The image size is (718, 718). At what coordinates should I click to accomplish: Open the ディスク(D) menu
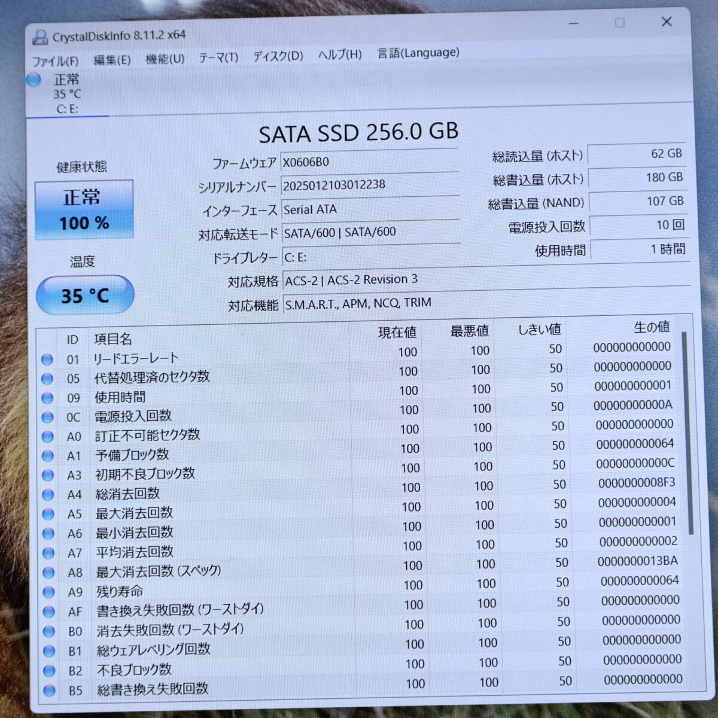click(x=278, y=56)
